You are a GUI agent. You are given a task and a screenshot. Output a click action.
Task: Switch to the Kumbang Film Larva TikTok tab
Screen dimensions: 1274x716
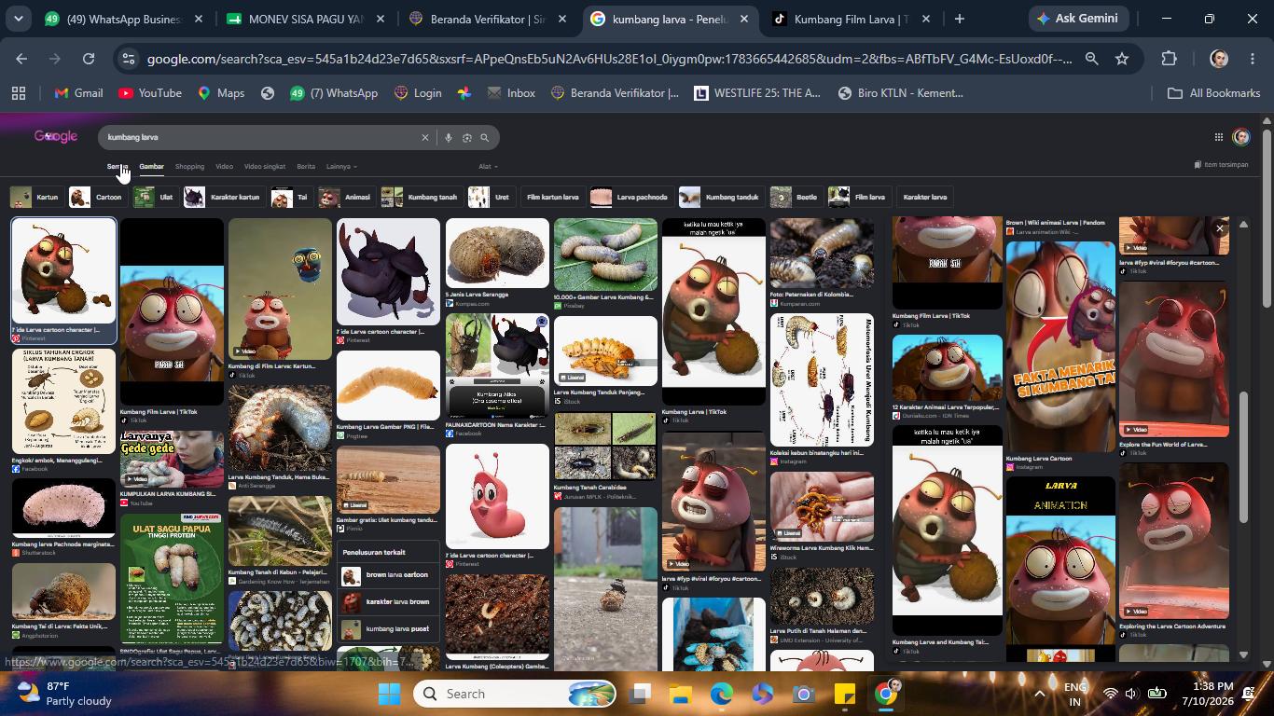click(x=851, y=19)
